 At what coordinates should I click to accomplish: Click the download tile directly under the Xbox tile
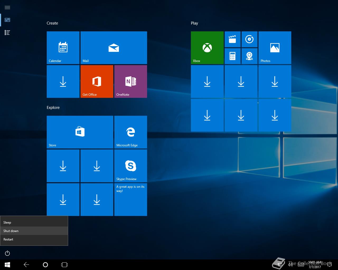pos(207,81)
